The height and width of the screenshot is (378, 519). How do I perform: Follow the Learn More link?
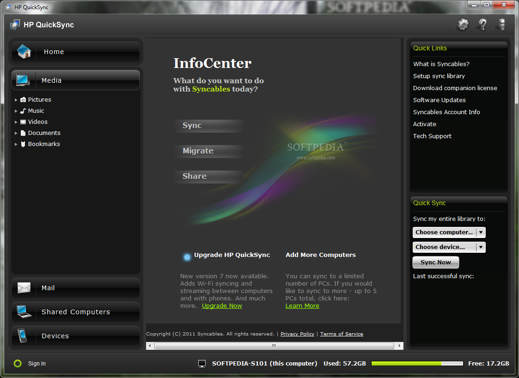click(302, 306)
